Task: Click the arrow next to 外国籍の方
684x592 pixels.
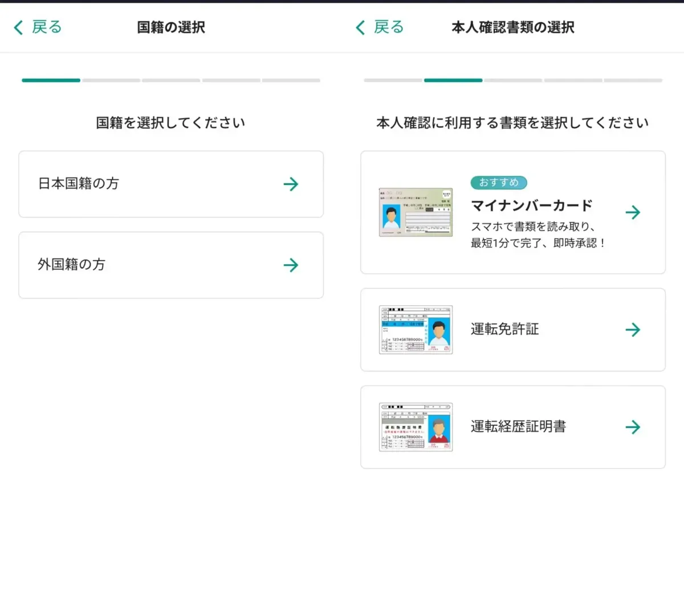Action: 291,265
